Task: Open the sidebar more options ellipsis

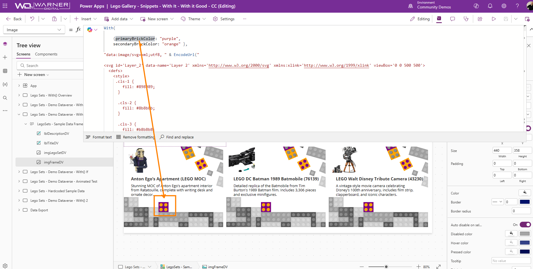Action: coord(5,111)
